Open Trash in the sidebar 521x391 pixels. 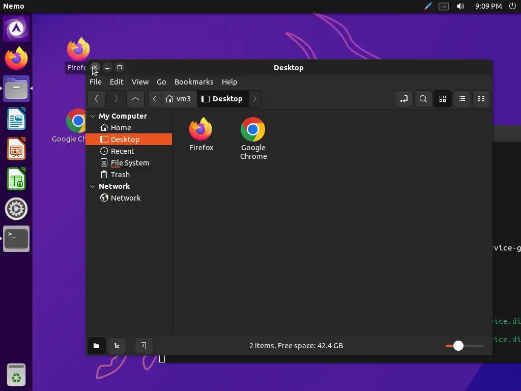(129, 174)
